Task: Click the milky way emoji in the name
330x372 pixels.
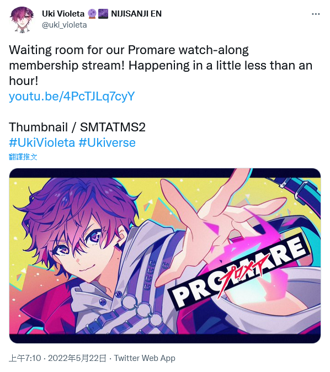Action: (x=103, y=14)
